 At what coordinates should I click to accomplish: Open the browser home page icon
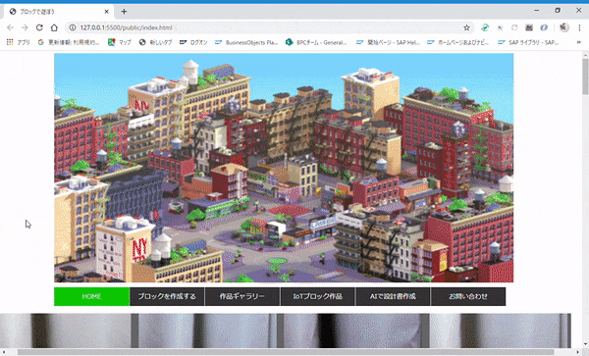point(54,27)
